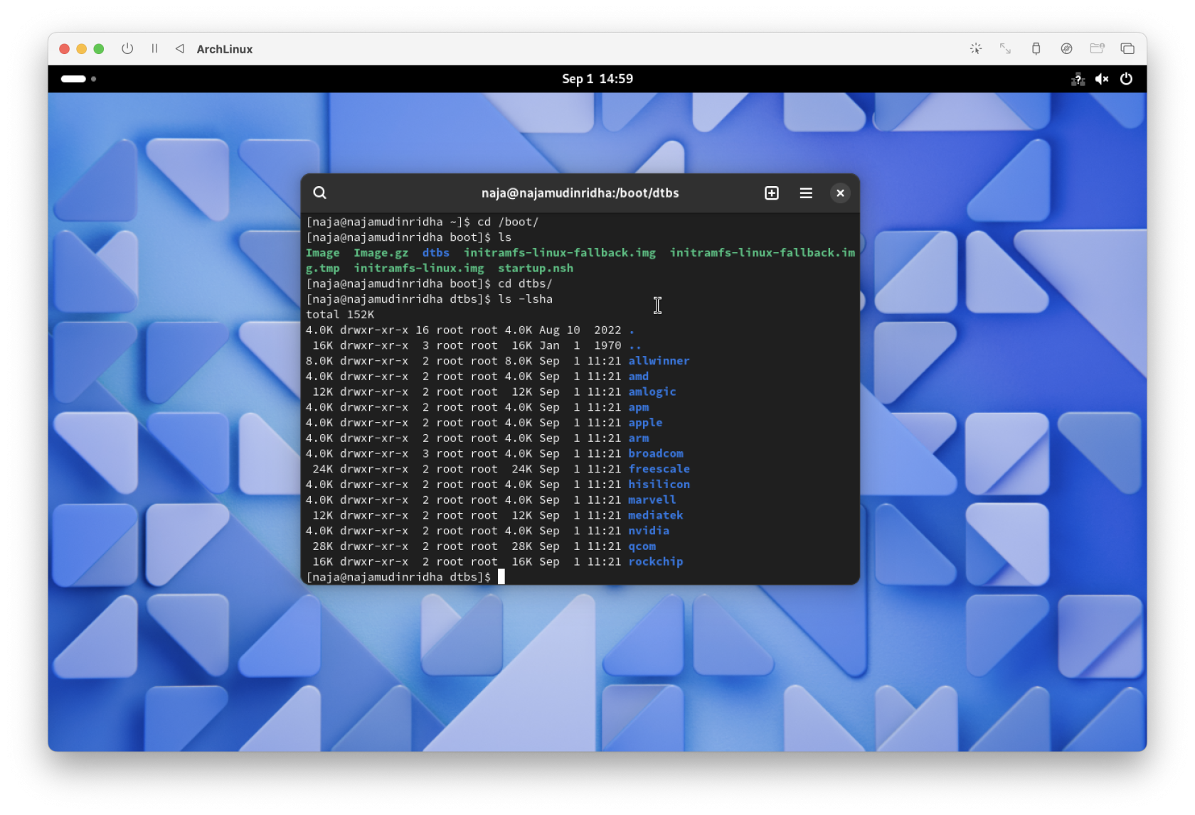Click the freescale directory name
Viewport: 1195px width, 815px height.
659,469
